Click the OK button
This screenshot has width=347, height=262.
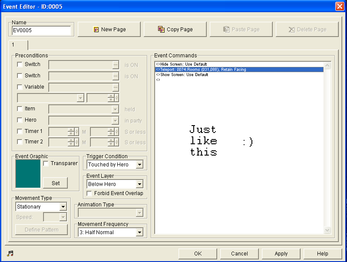point(198,254)
